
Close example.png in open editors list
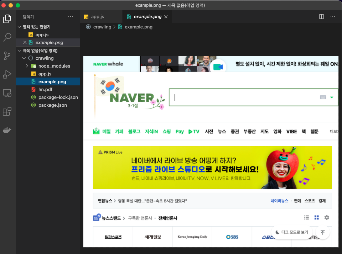click(x=25, y=42)
